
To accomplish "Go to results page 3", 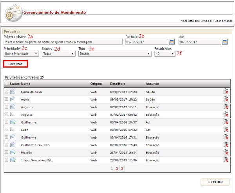I will 122,168.
